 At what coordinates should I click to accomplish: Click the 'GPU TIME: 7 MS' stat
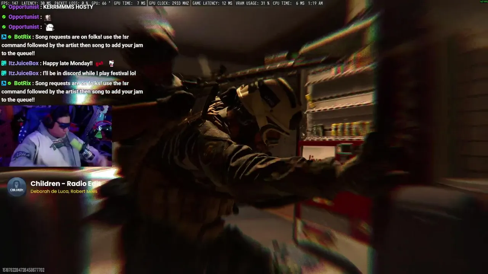130,3
